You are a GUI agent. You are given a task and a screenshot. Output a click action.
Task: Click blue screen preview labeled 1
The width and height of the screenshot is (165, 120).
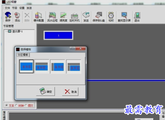click(x=59, y=35)
